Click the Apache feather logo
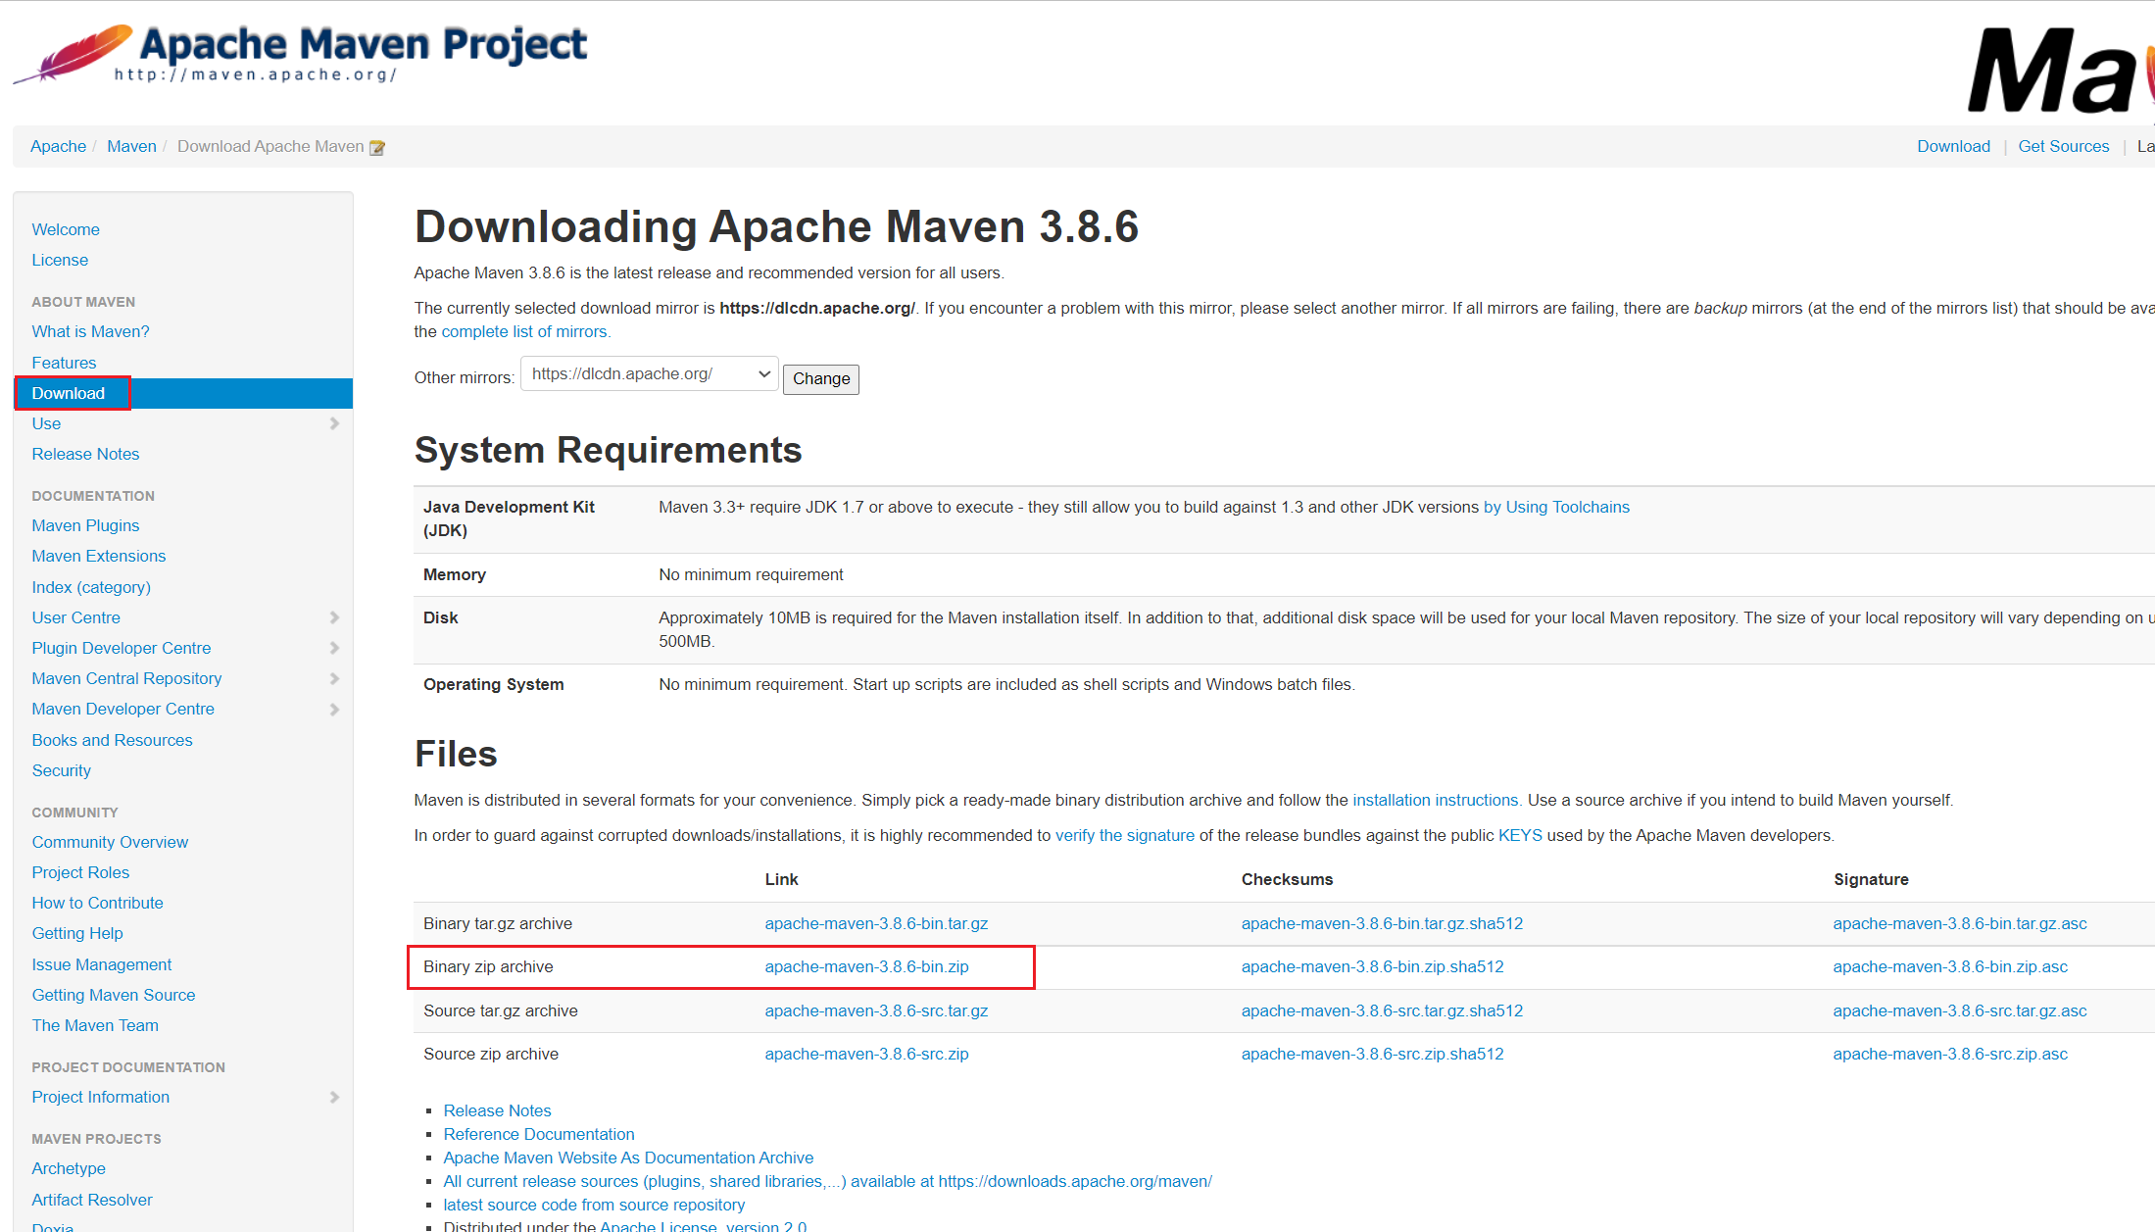This screenshot has height=1232, width=2155. tap(73, 54)
